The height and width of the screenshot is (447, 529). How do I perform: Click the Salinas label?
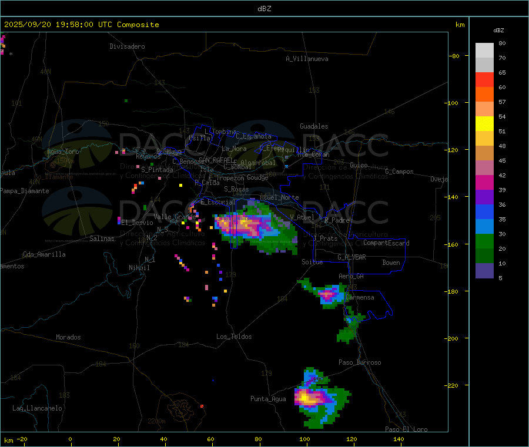pos(102,238)
